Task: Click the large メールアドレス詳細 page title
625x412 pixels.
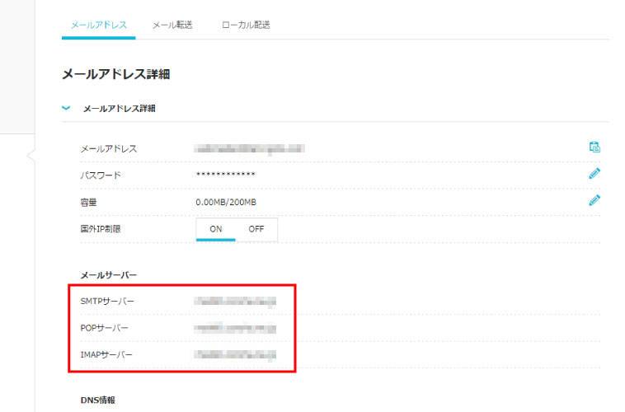Action: tap(115, 74)
